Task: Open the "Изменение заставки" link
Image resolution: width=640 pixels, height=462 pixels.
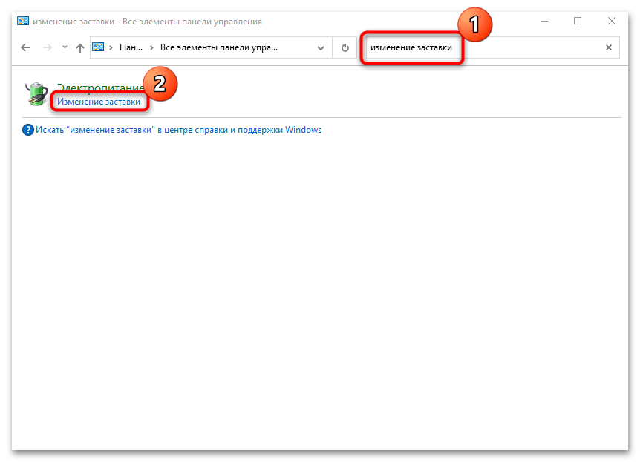Action: (99, 102)
